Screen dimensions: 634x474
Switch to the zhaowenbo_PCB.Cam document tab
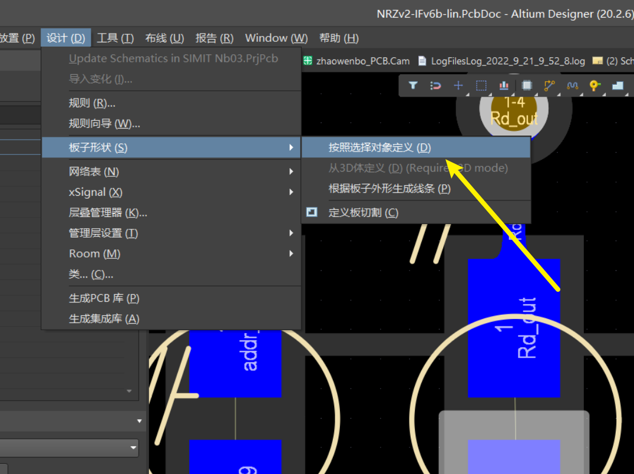(x=356, y=60)
